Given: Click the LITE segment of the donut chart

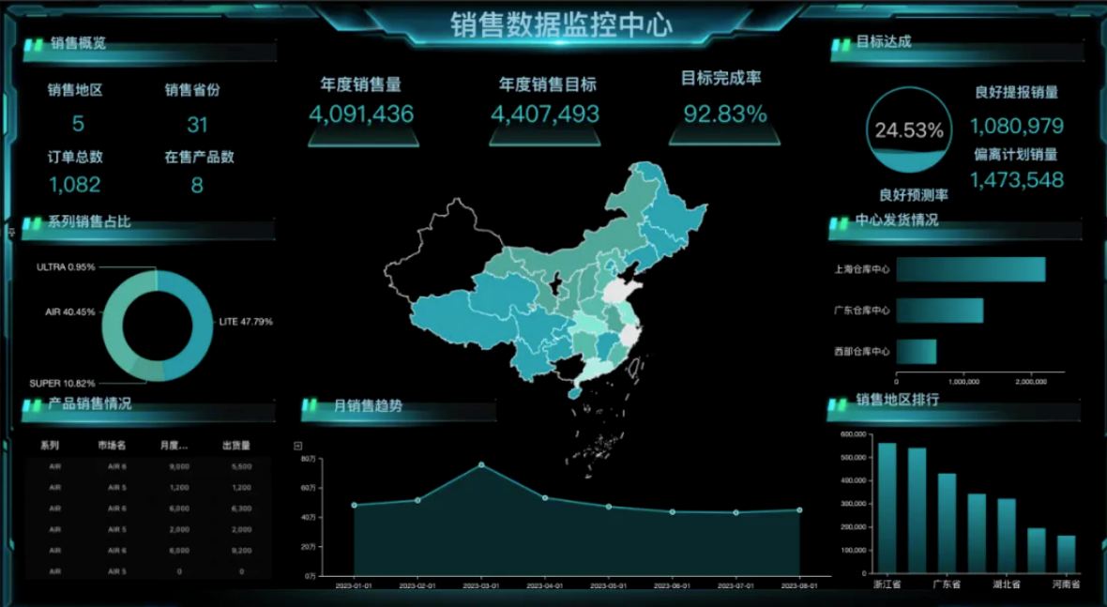Looking at the screenshot, I should (x=201, y=326).
